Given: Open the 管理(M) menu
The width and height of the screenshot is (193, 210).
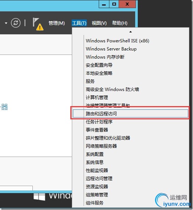Looking at the screenshot, I should (x=57, y=23).
